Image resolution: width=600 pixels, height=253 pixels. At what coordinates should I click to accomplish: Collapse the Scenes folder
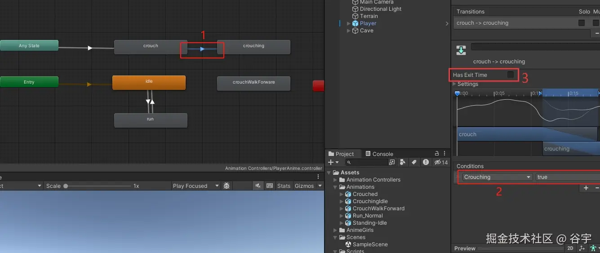pos(335,237)
